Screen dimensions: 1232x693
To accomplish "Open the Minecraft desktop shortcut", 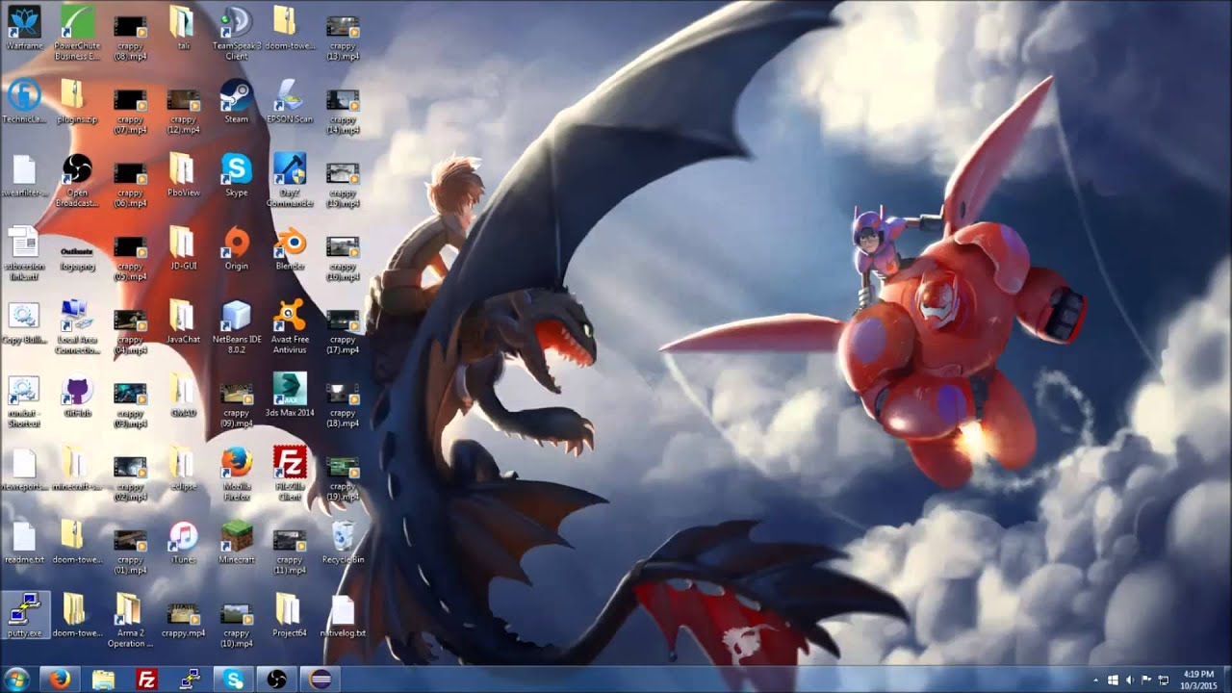I will pos(236,542).
